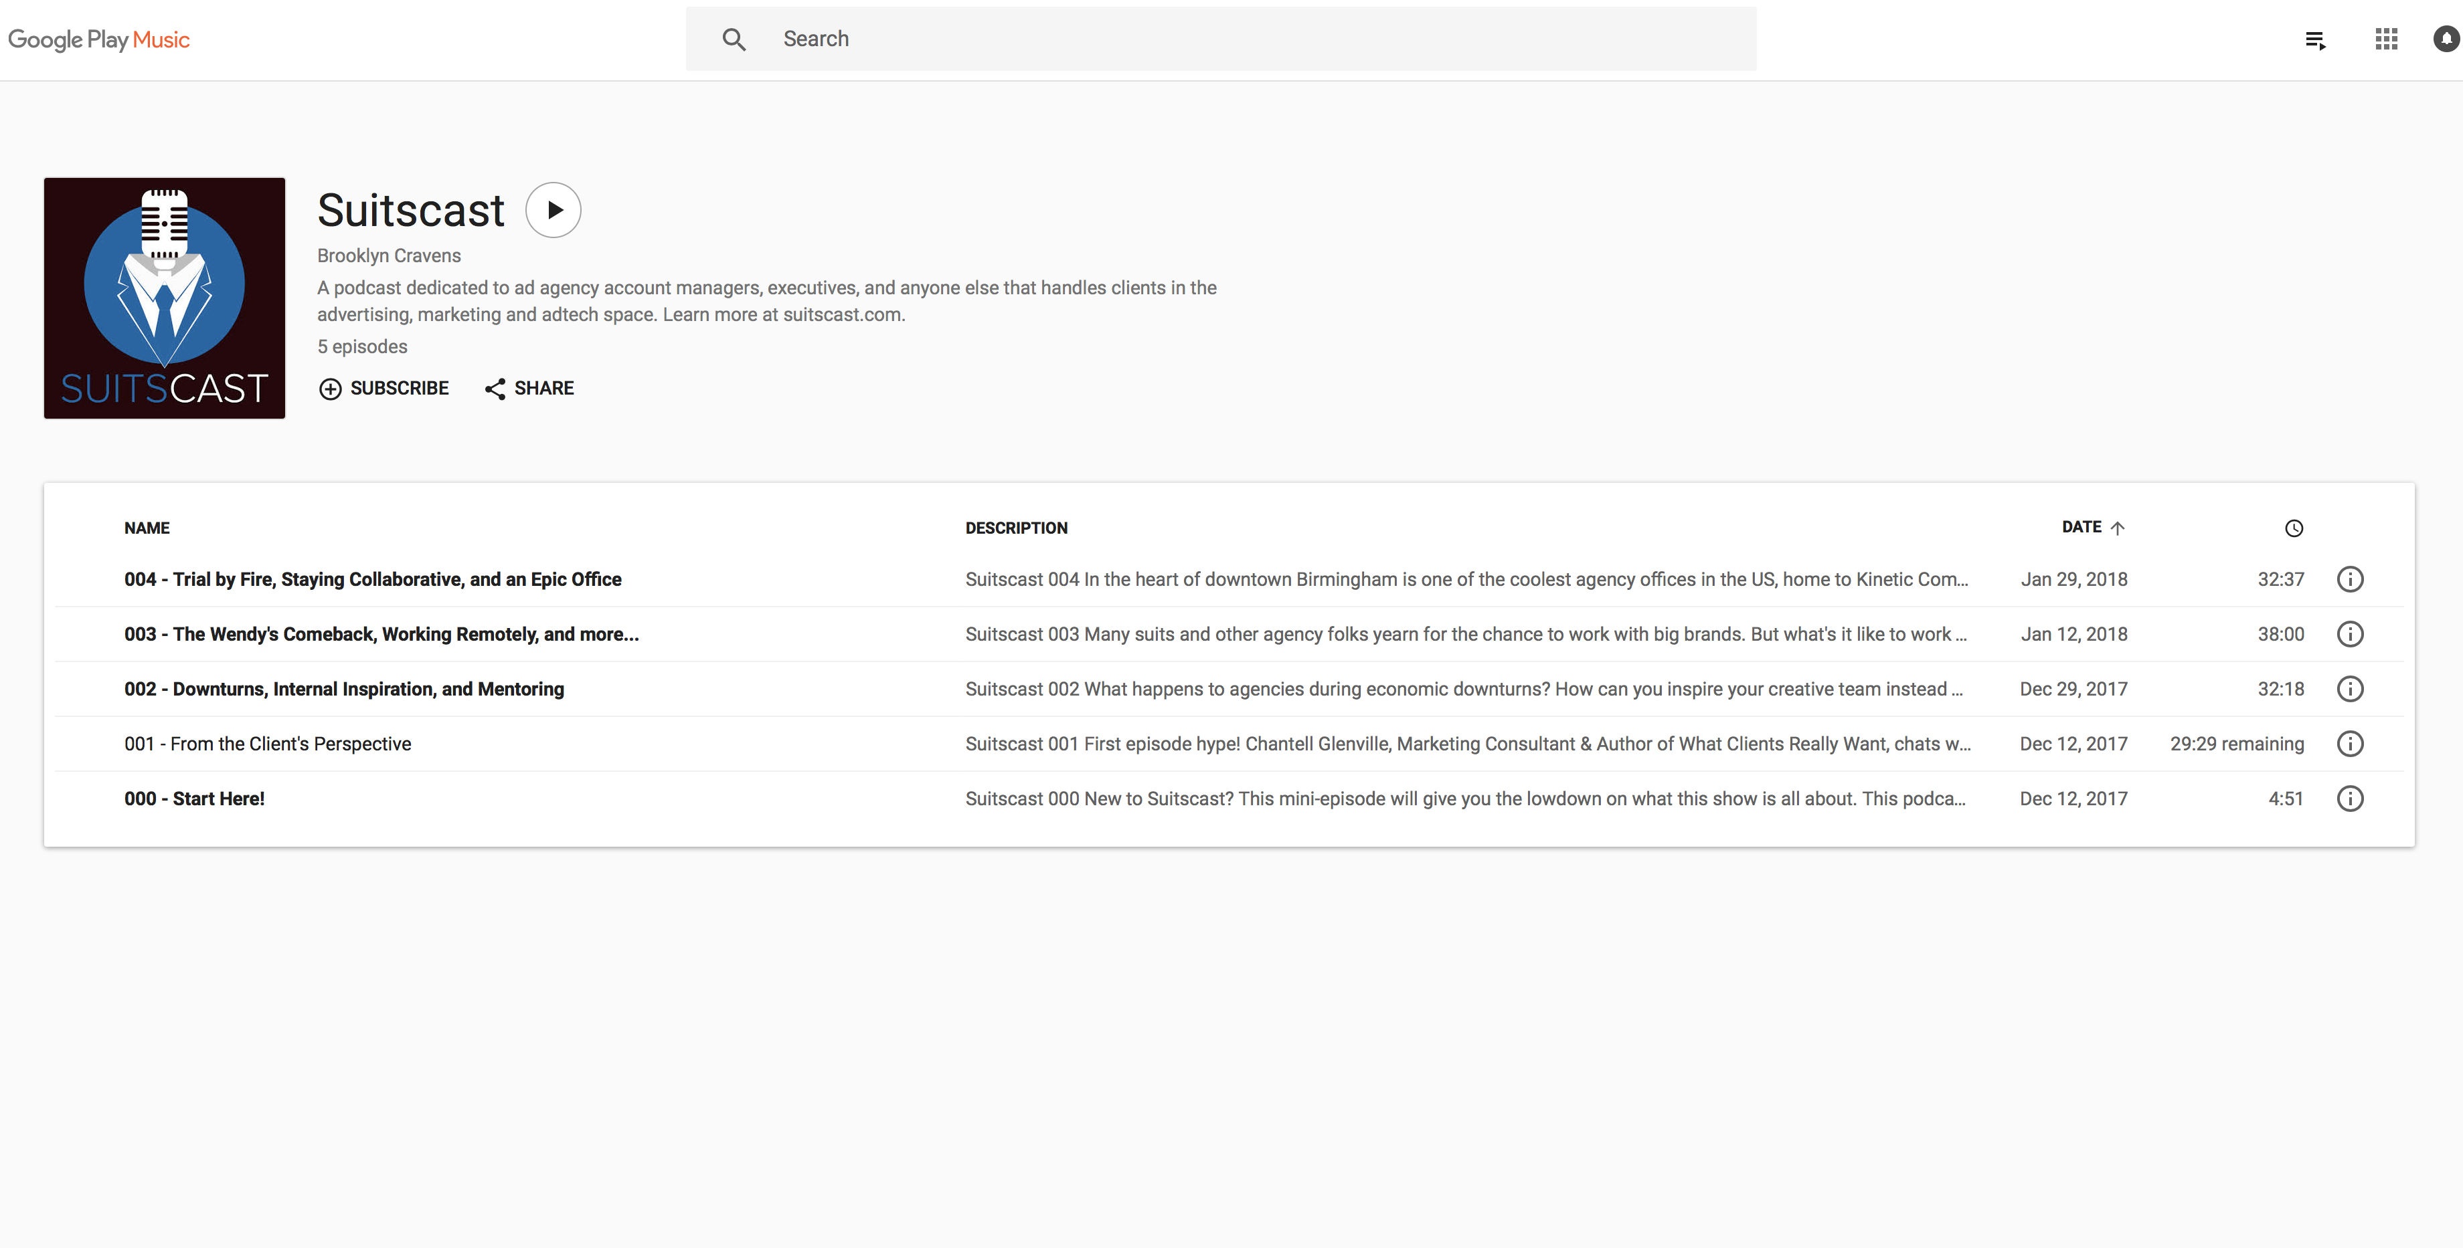Click the notifications bell icon

pyautogui.click(x=2446, y=39)
